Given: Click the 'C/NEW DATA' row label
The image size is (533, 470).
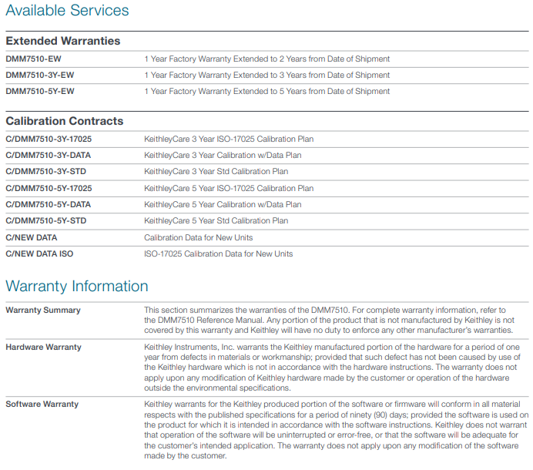Looking at the screenshot, I should 32,238.
